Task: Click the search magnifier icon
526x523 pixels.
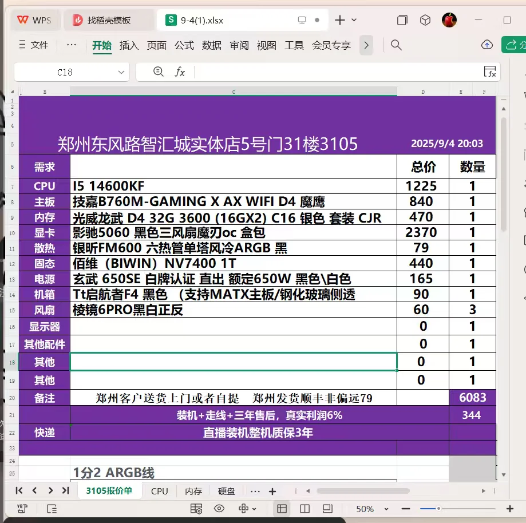Action: 396,45
